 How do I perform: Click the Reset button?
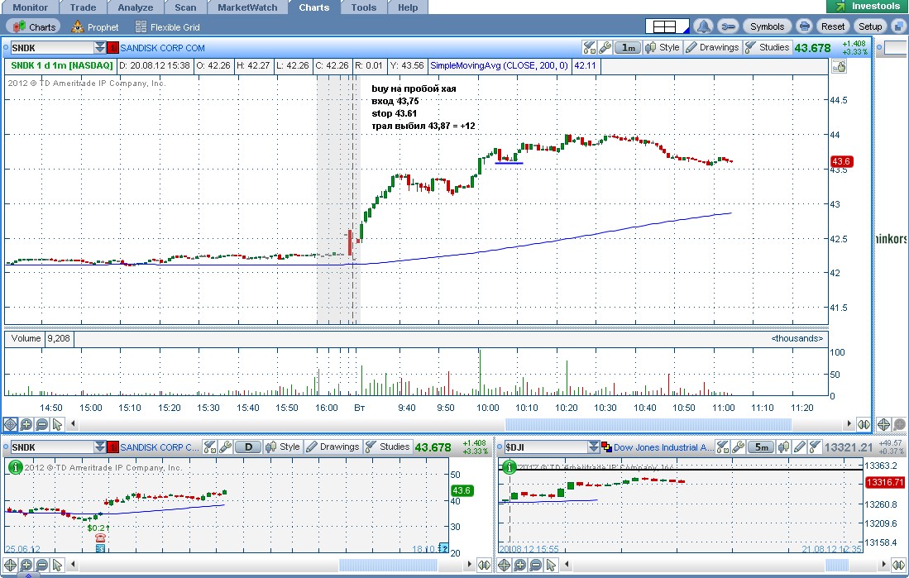pos(832,26)
